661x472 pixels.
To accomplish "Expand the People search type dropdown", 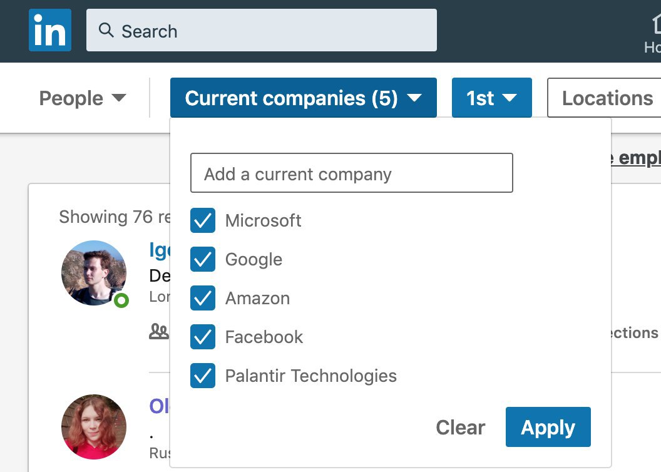I will click(x=83, y=98).
